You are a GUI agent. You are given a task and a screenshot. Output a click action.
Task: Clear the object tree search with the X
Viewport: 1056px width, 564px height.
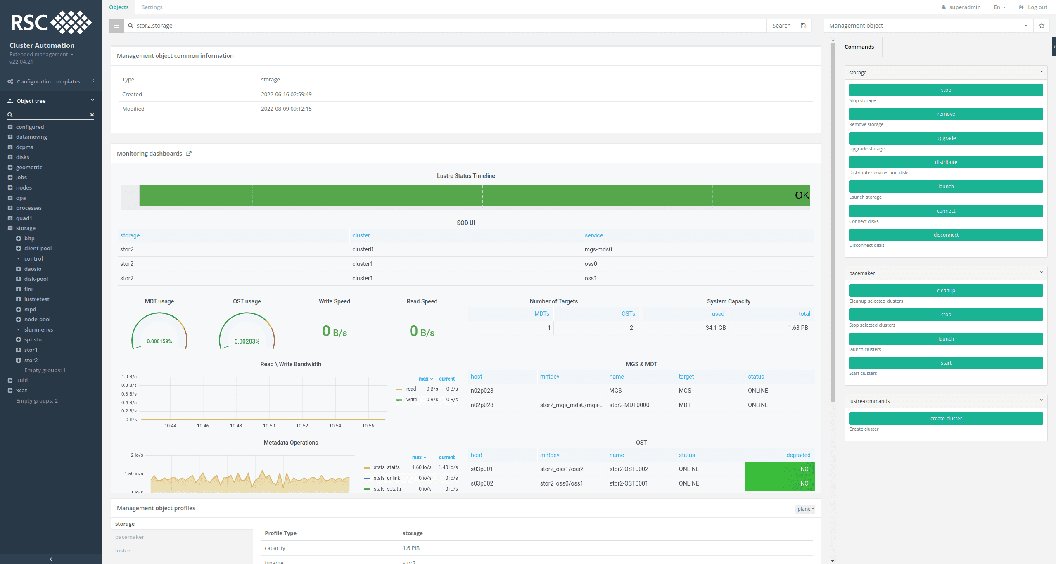click(92, 114)
